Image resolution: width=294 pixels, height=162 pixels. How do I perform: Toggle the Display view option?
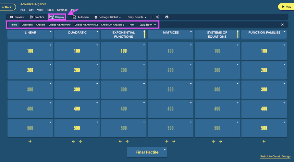click(x=57, y=17)
